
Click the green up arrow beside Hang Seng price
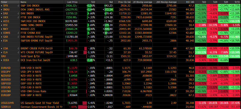(66, 25)
